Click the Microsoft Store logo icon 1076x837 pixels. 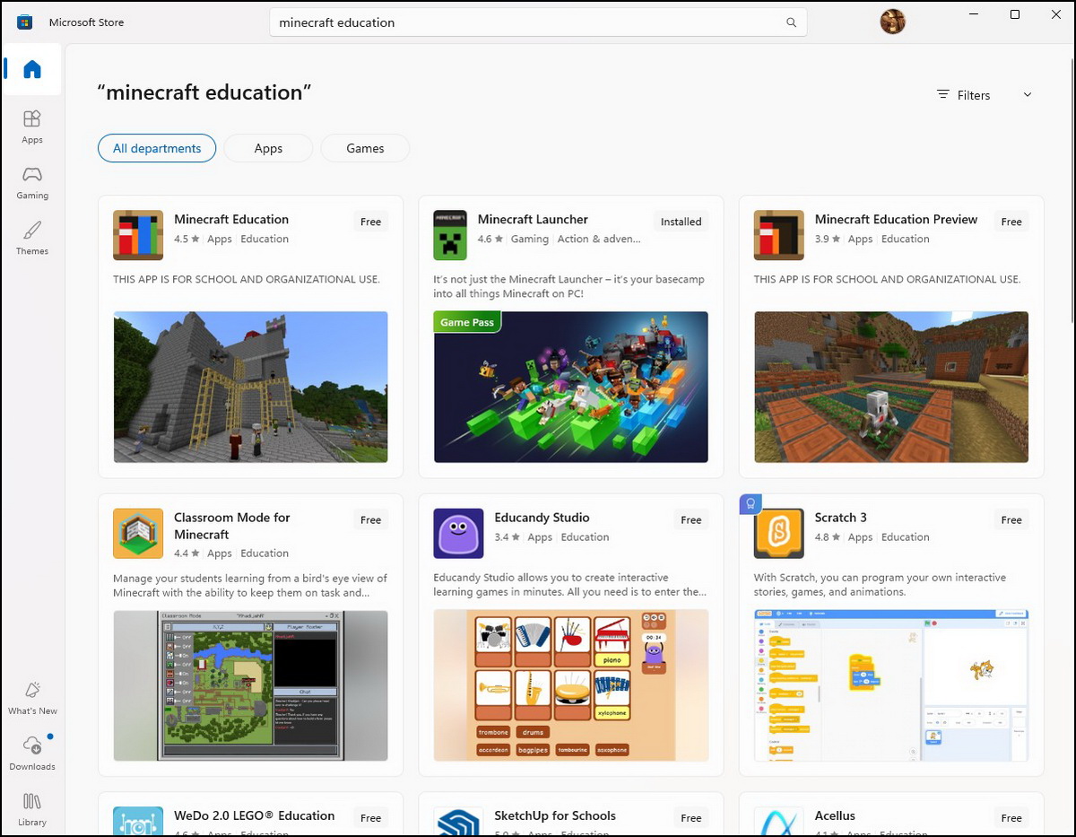pyautogui.click(x=25, y=22)
